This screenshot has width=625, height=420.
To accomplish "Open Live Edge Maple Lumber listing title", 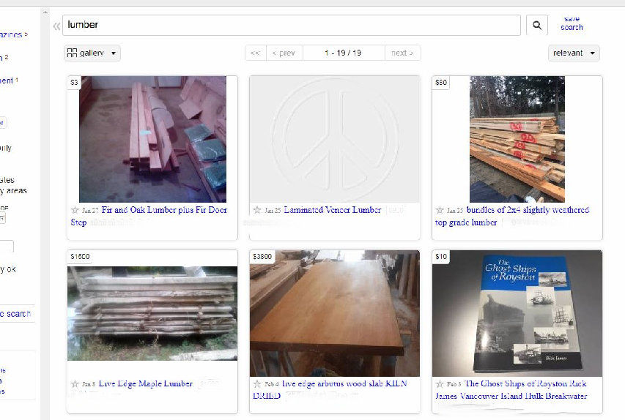I will [146, 383].
